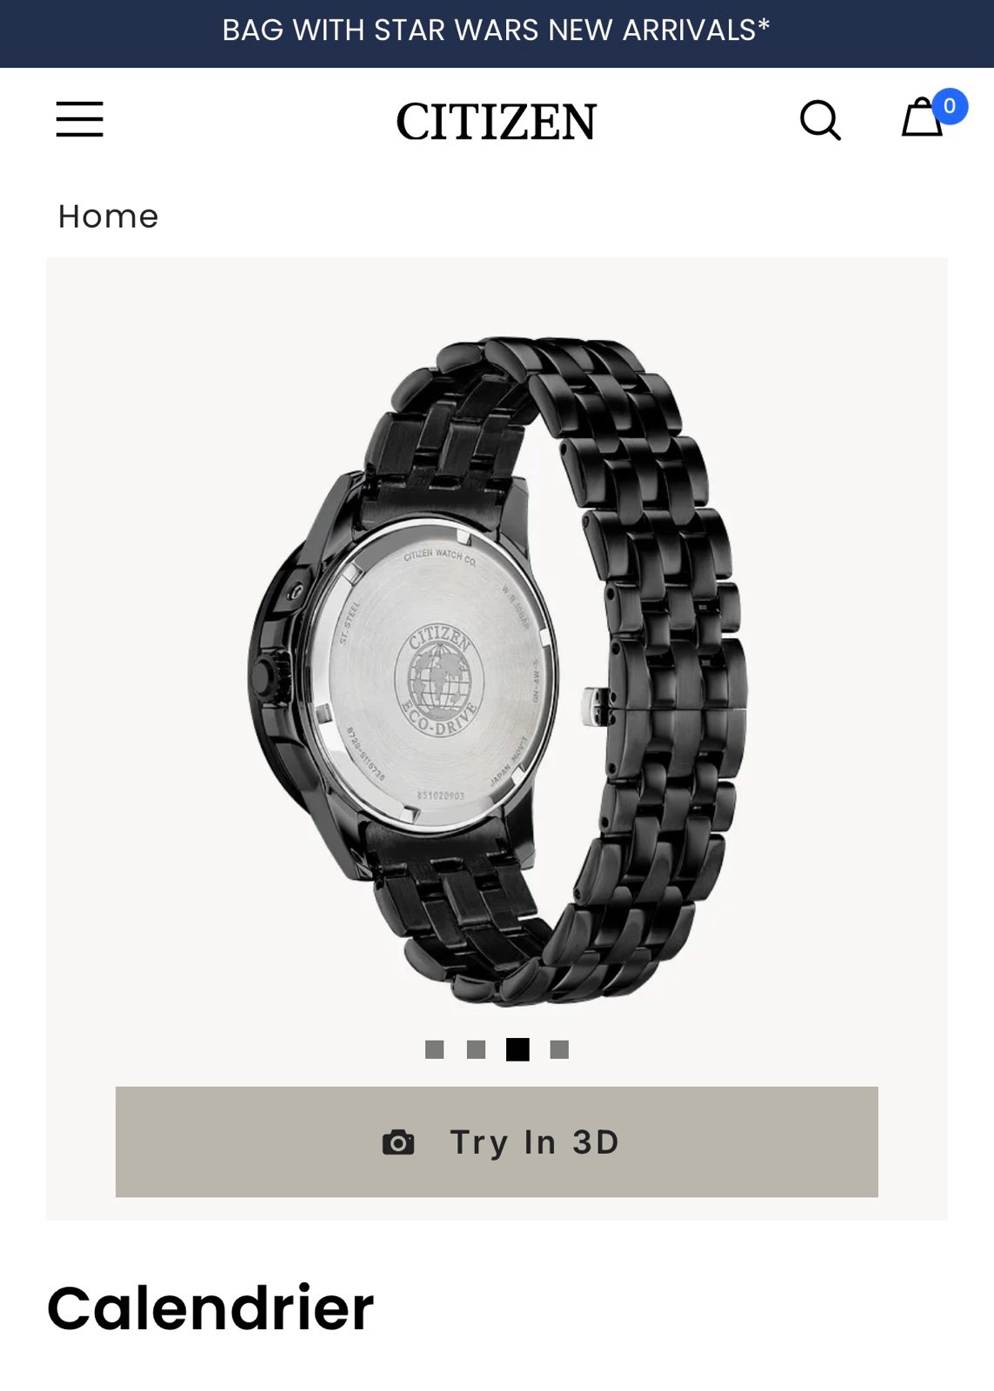The height and width of the screenshot is (1391, 994).
Task: Click the Calendrier product title
Action: click(210, 1308)
